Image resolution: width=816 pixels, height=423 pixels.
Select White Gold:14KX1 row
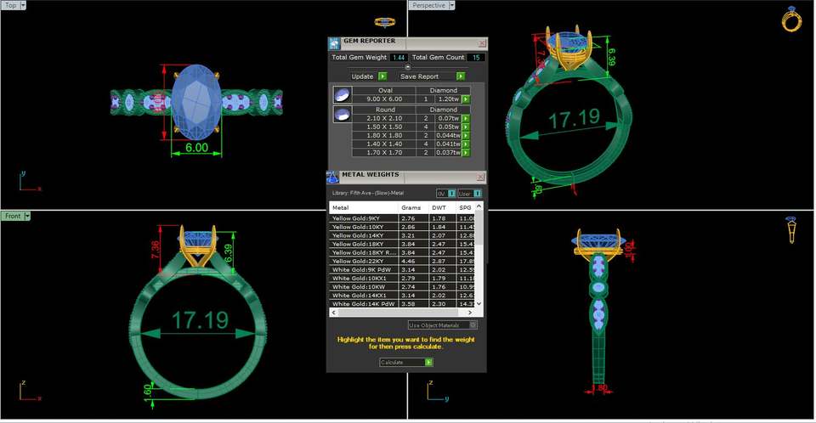click(402, 296)
